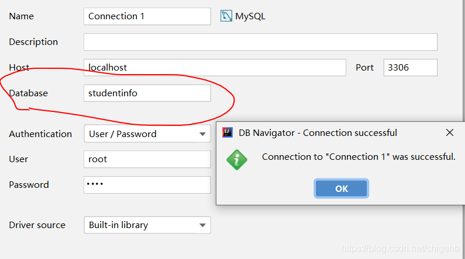Click the IntelliJ icon in dialog title
465x259 pixels.
(228, 132)
